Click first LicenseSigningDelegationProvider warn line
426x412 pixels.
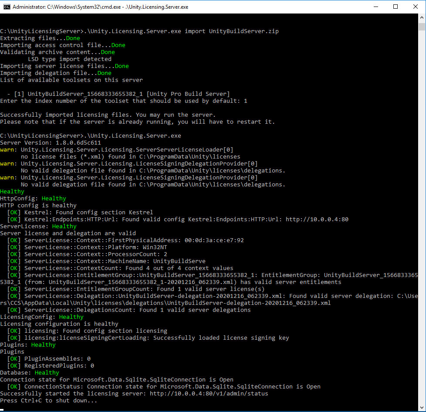(129, 164)
